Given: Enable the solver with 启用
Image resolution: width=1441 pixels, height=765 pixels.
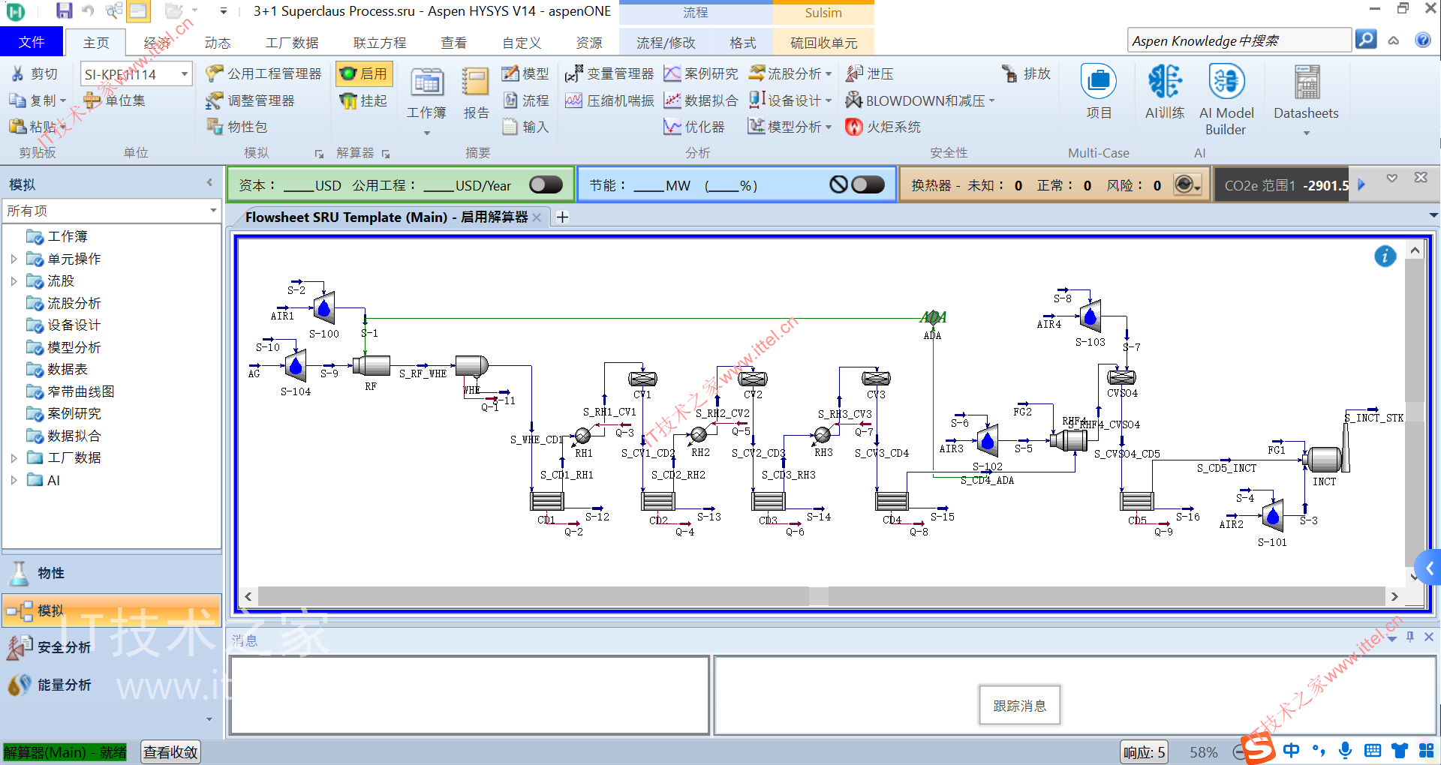Looking at the screenshot, I should tap(364, 73).
